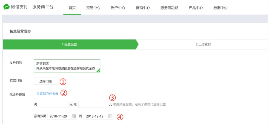Navigate to 产品中心
Viewport: 269px width, 129px height.
[x=196, y=8]
